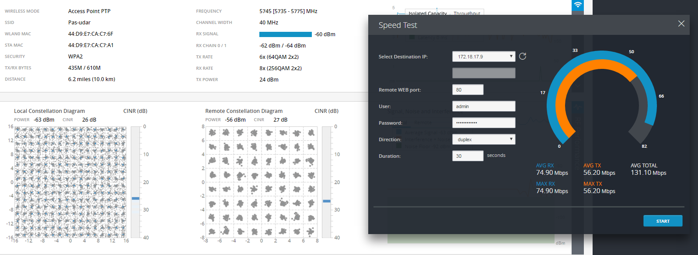
Task: Refresh the destination IP list
Action: click(523, 56)
